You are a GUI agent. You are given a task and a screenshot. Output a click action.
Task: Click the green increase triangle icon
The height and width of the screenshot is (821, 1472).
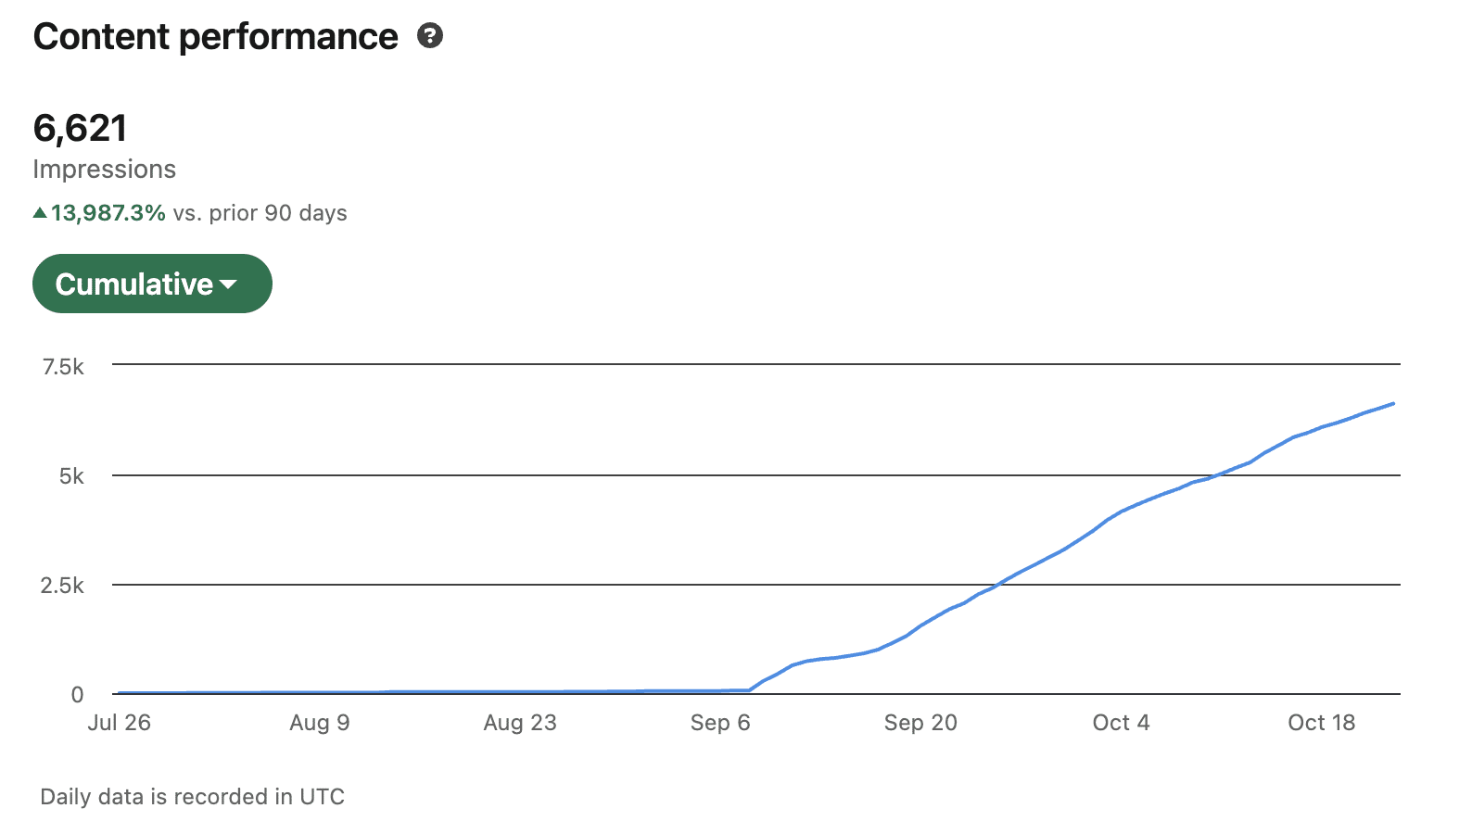(x=40, y=213)
